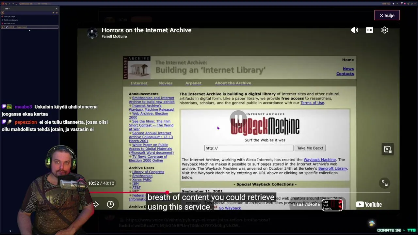Click the AT&T link under Archive Users

137,188
